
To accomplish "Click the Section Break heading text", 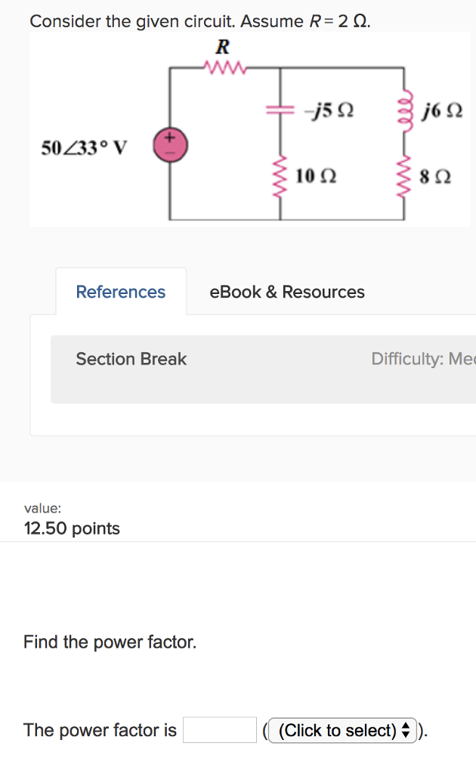I will [131, 359].
